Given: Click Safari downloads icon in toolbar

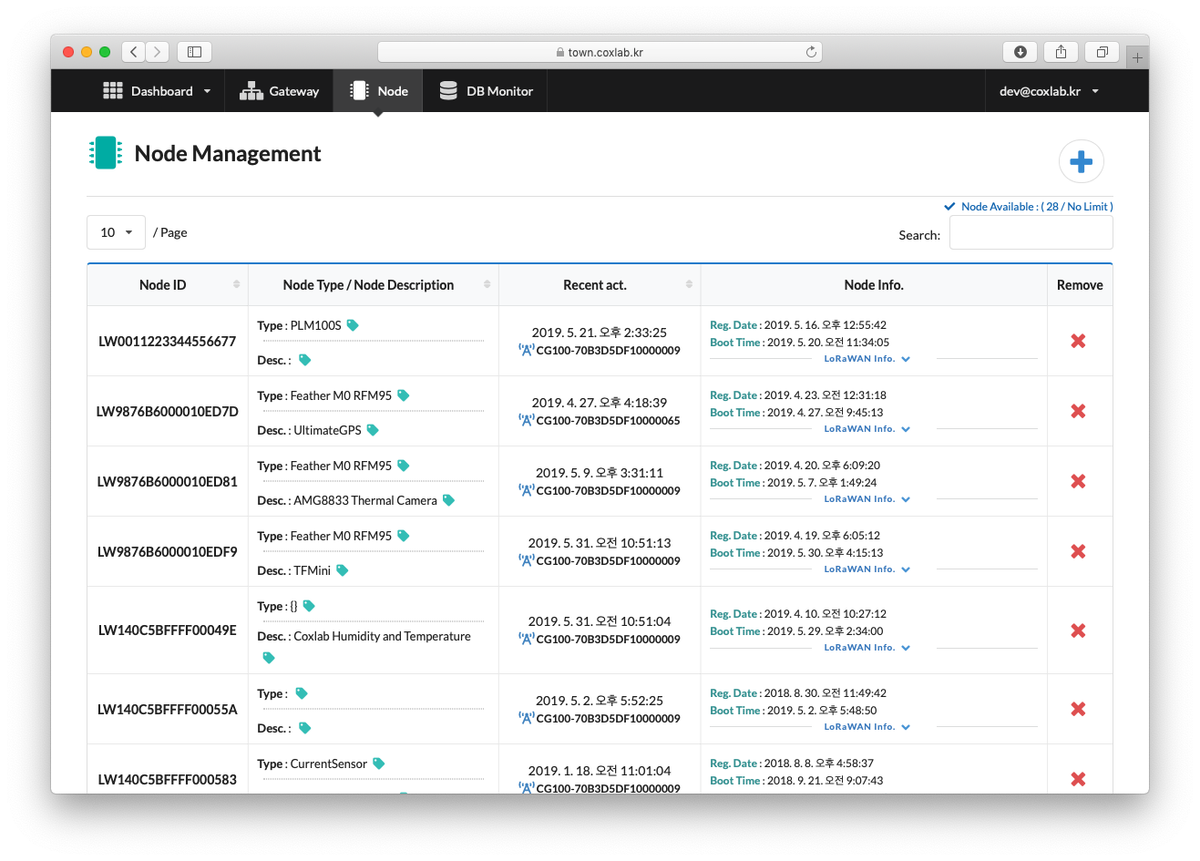Looking at the screenshot, I should pyautogui.click(x=1020, y=52).
